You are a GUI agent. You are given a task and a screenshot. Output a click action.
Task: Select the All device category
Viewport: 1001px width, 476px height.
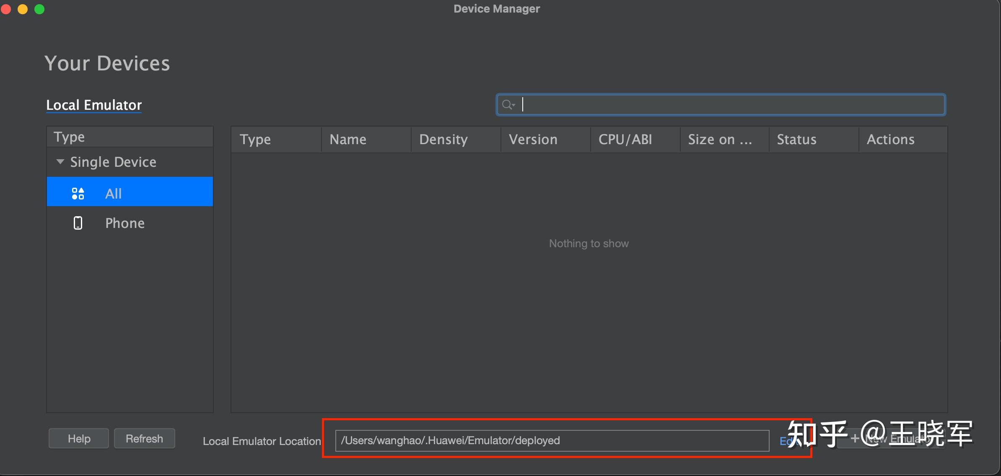[x=130, y=191]
